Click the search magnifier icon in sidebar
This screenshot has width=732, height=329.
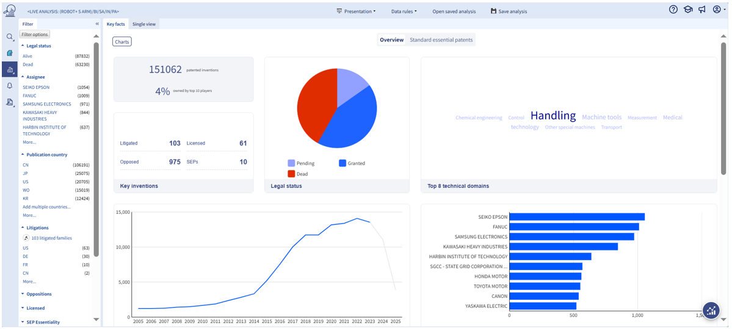click(10, 37)
